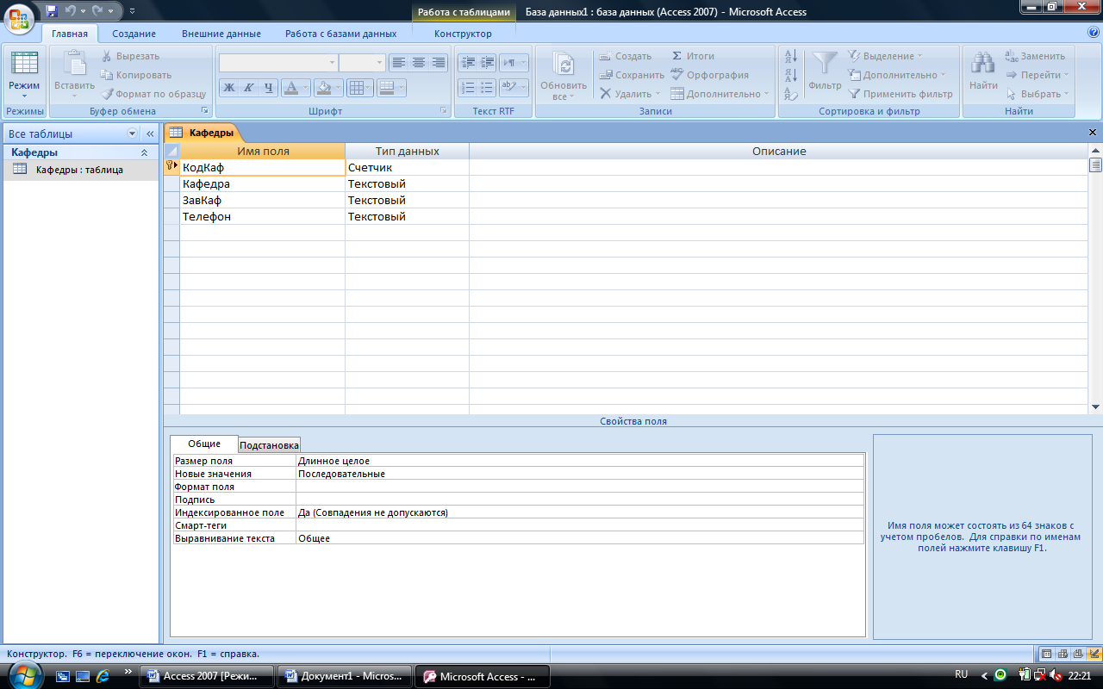Image resolution: width=1103 pixels, height=689 pixels.
Task: Open Access help question mark icon
Action: [1094, 33]
